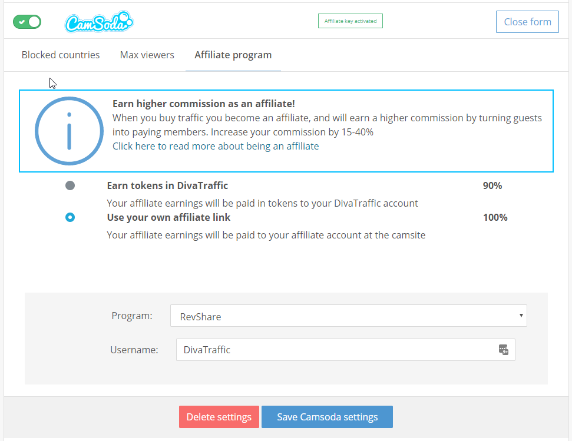The height and width of the screenshot is (441, 572).
Task: Switch to the Max viewers tab
Action: pyautogui.click(x=147, y=55)
